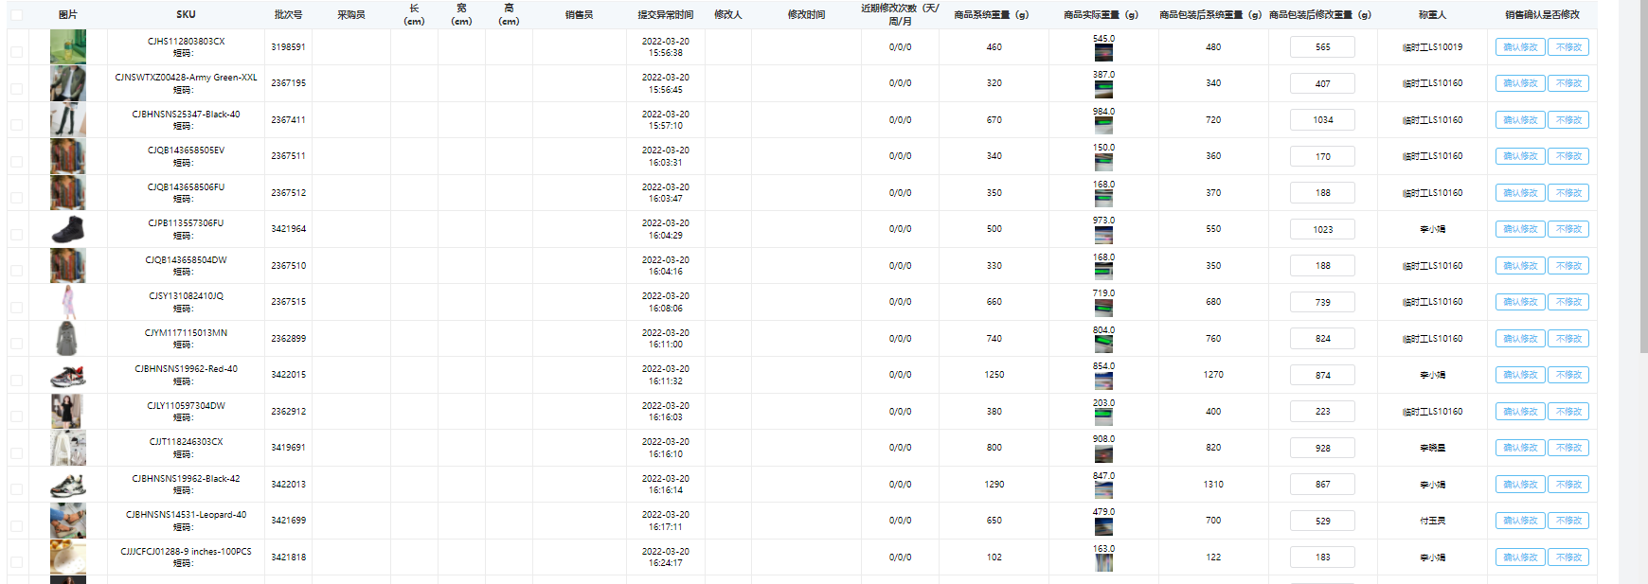Open scale photo under 545.0 actual weight

coord(1103,53)
